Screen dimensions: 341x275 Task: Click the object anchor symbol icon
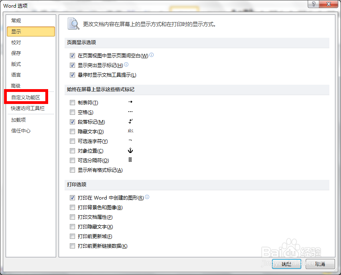click(130, 150)
